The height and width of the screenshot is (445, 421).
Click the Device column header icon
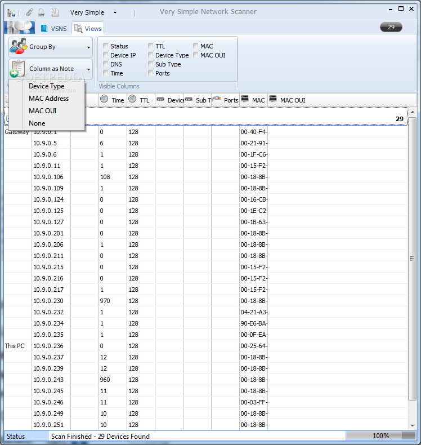(x=160, y=99)
